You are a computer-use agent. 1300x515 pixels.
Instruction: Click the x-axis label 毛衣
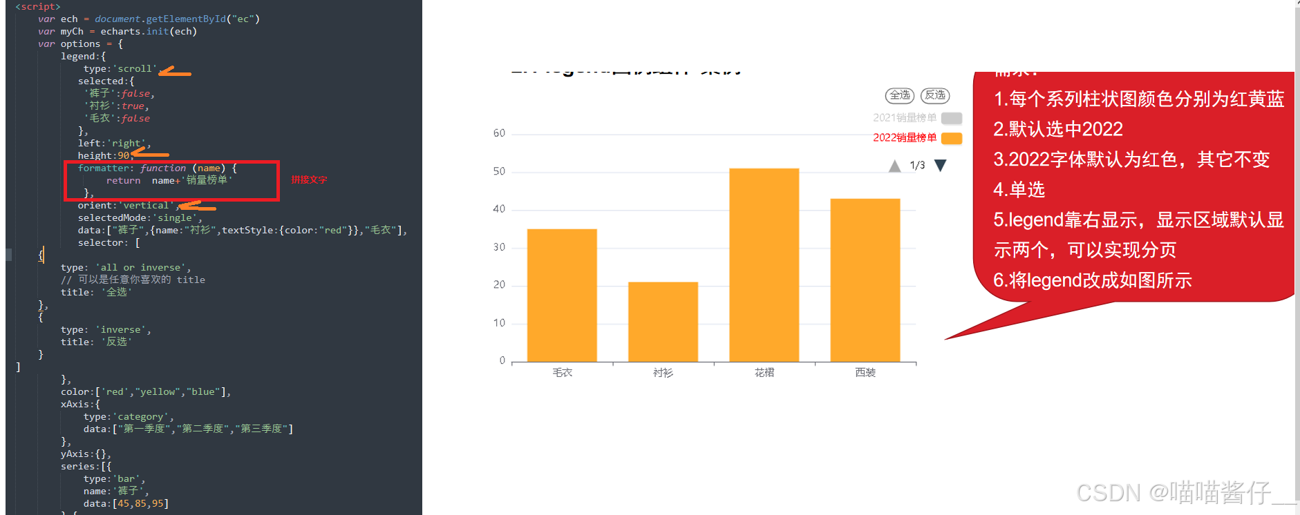tap(562, 373)
